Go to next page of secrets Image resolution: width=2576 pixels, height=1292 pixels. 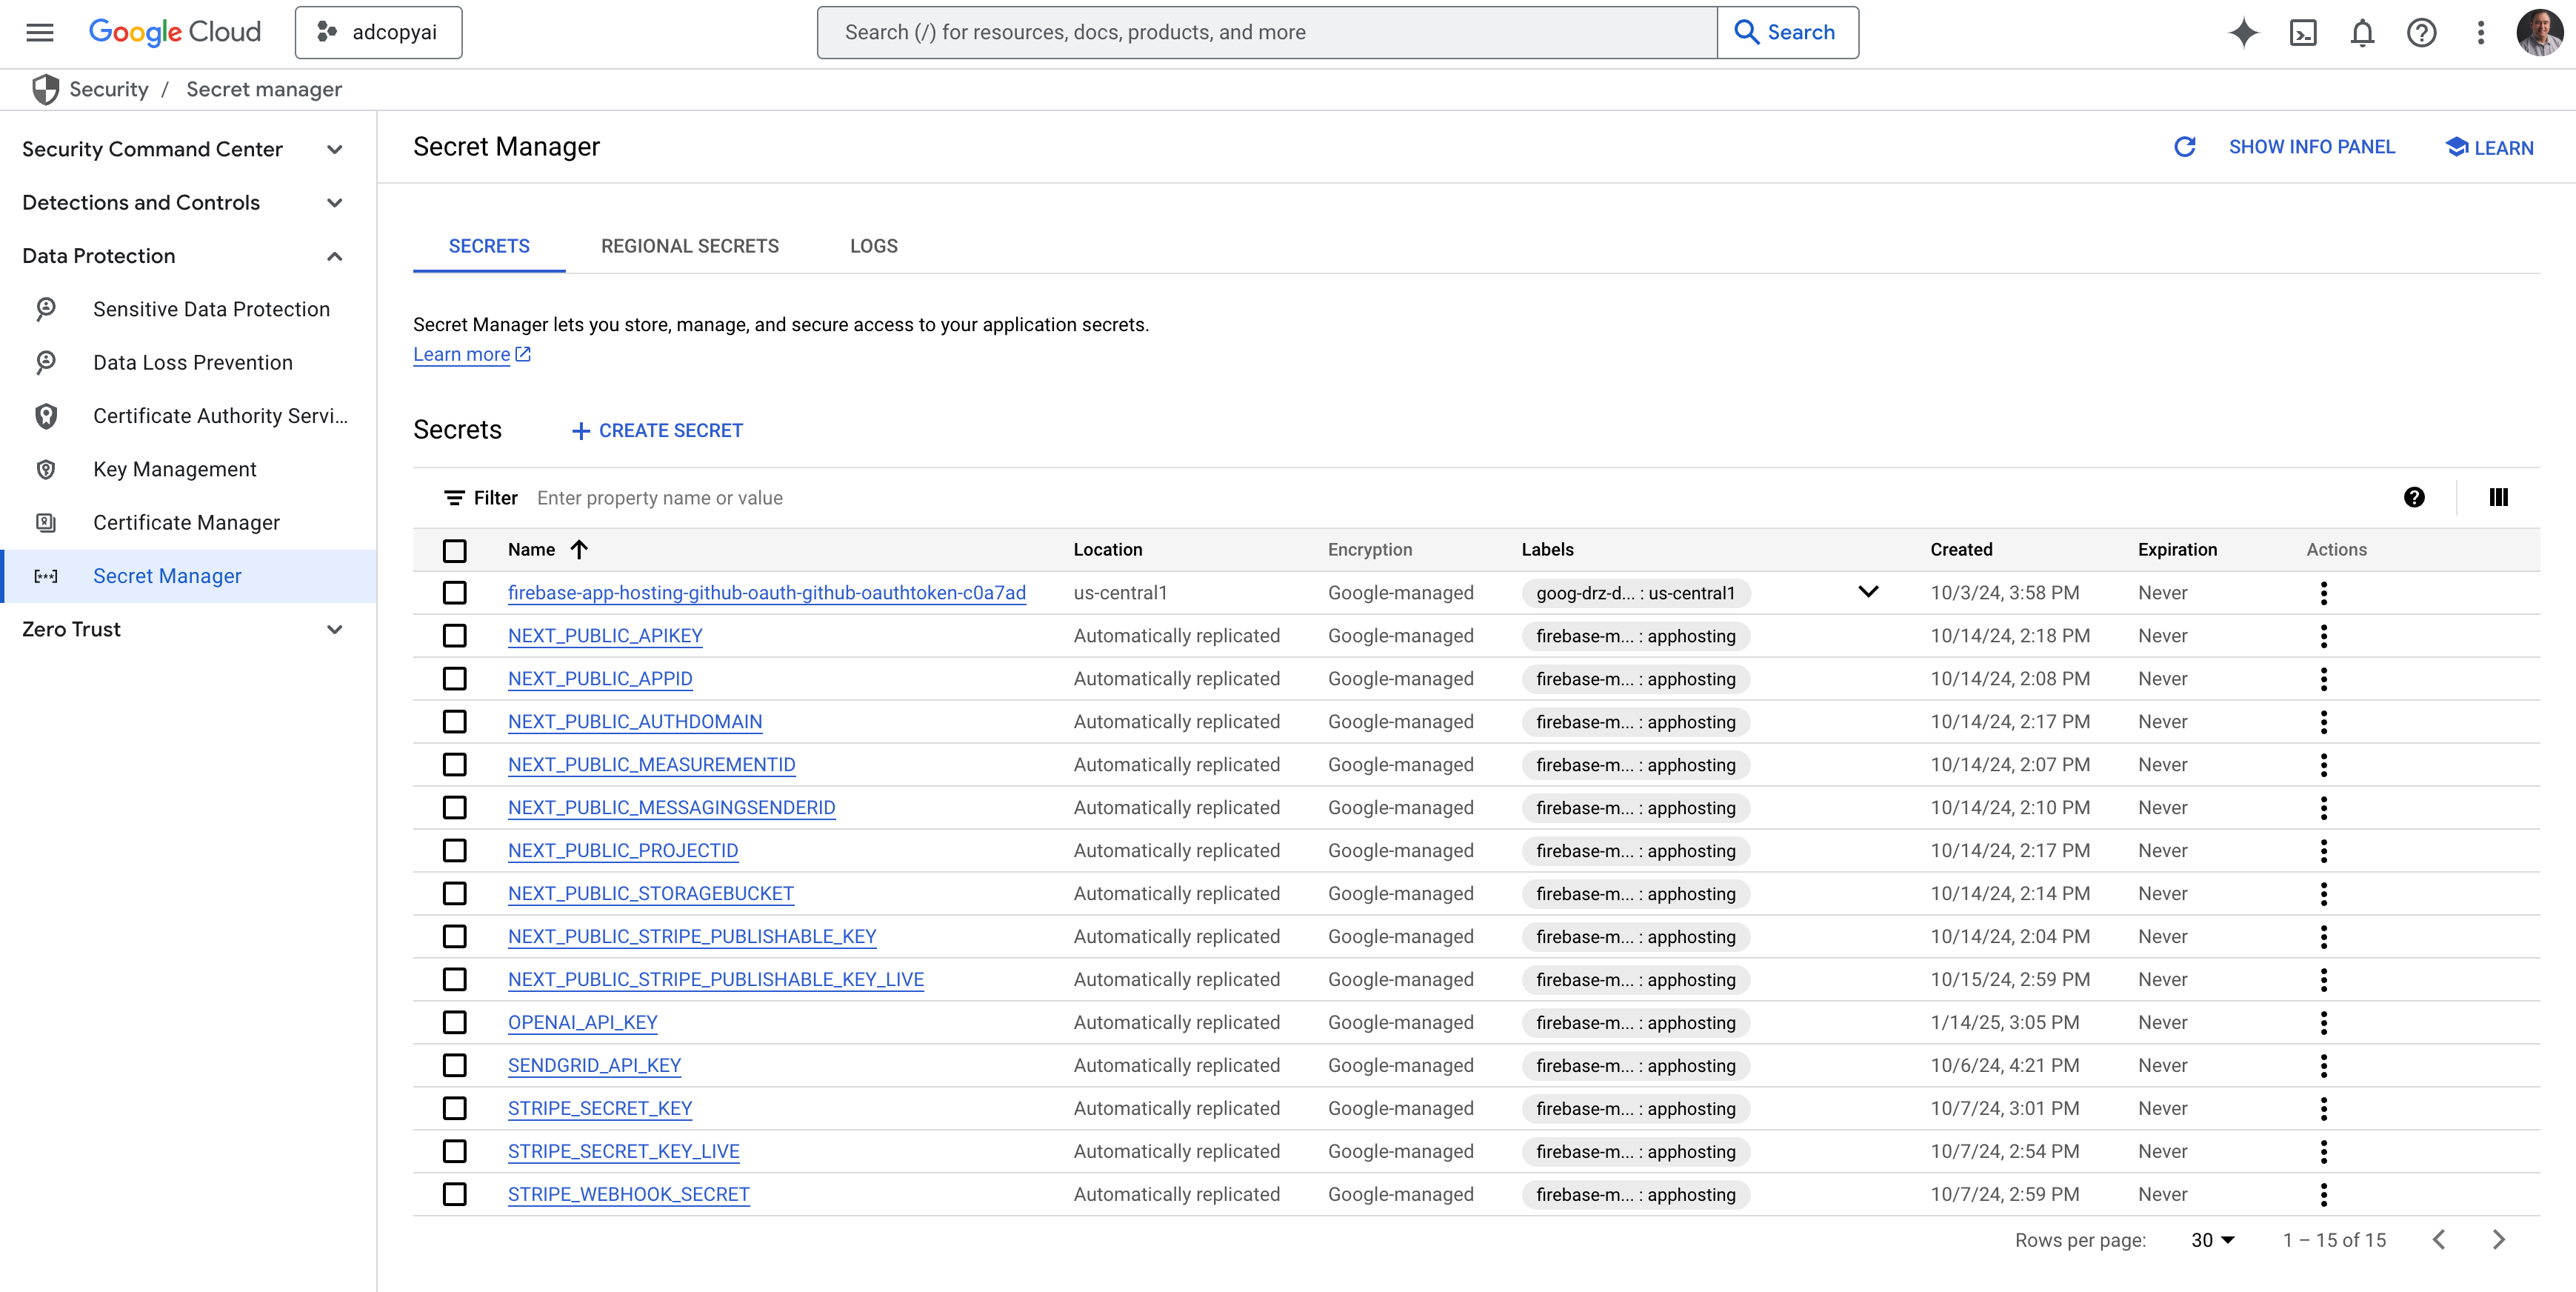coord(2498,1240)
